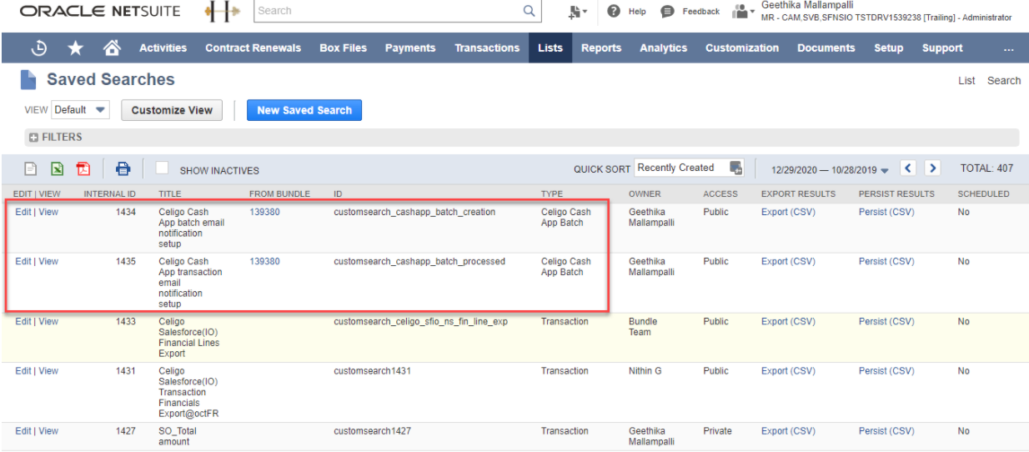Go to previous page arrow
This screenshot has height=452, width=1029.
(909, 168)
